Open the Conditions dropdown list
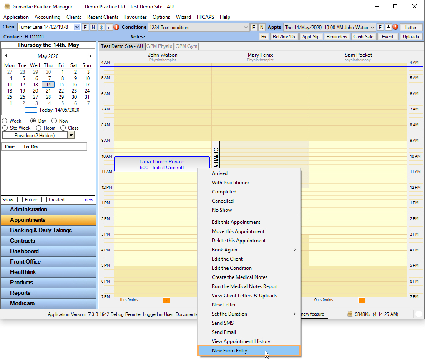This screenshot has width=425, height=359. pos(246,28)
